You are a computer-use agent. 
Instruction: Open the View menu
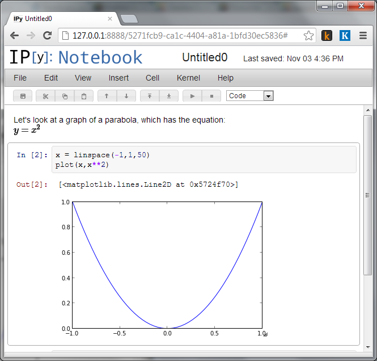pos(83,78)
